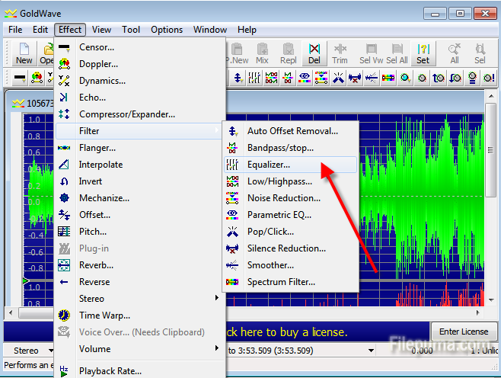This screenshot has height=378, width=501.
Task: Open the Window menu
Action: 209,30
